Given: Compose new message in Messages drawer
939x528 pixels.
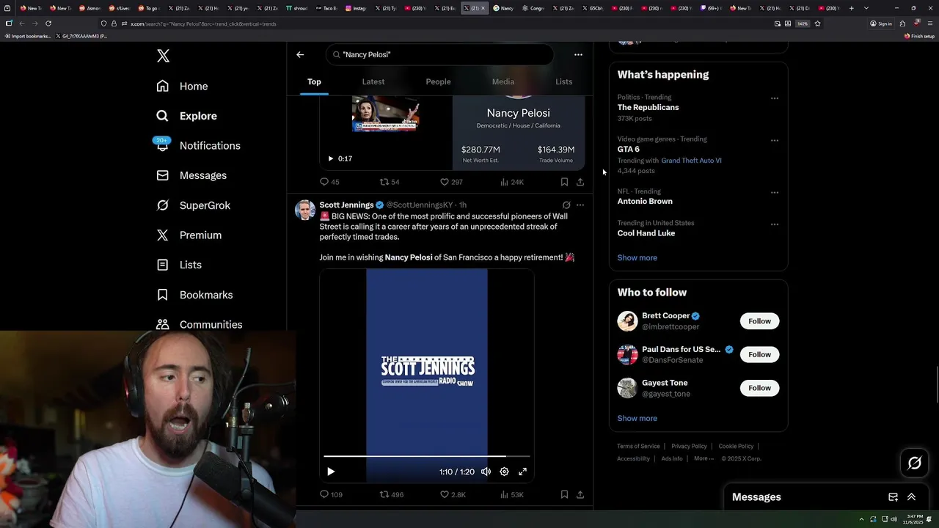Looking at the screenshot, I should click(x=894, y=497).
